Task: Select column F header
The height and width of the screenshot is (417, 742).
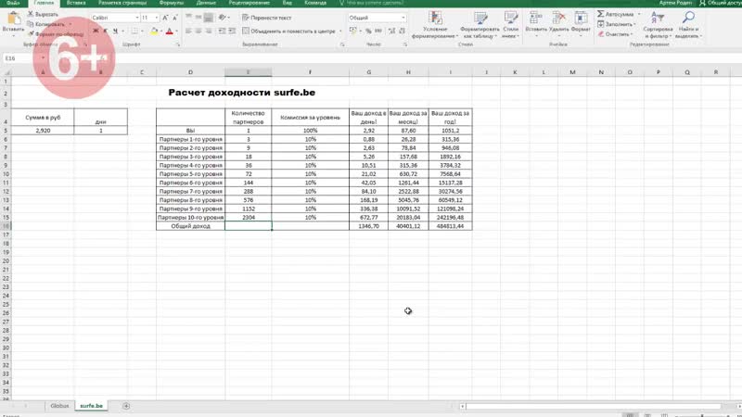Action: click(x=310, y=72)
